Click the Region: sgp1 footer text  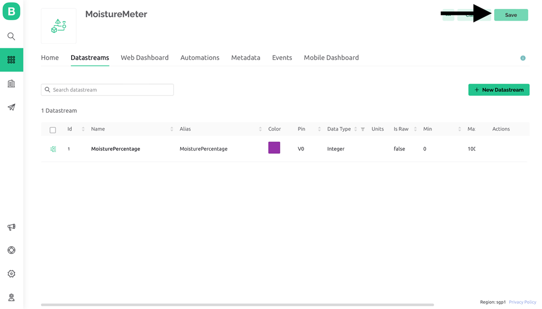(x=493, y=302)
